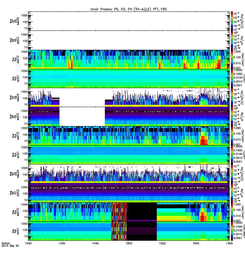The height and width of the screenshot is (262, 245).
Task: Click the color bar beside the fff edc34 panel
Action: 232,174
